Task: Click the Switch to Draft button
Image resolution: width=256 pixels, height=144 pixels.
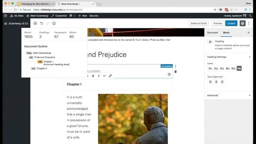Action: pyautogui.click(x=198, y=23)
